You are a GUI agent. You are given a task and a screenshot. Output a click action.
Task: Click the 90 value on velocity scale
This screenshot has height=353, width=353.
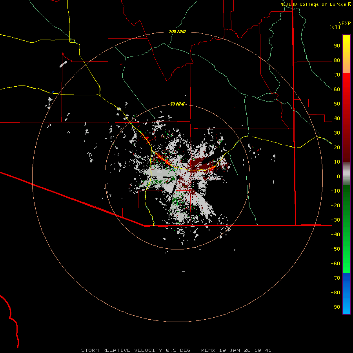(337, 46)
